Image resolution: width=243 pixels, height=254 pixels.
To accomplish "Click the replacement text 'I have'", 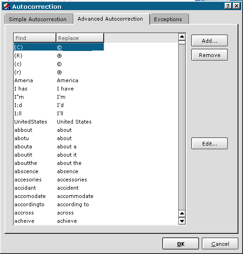I will coord(65,89).
